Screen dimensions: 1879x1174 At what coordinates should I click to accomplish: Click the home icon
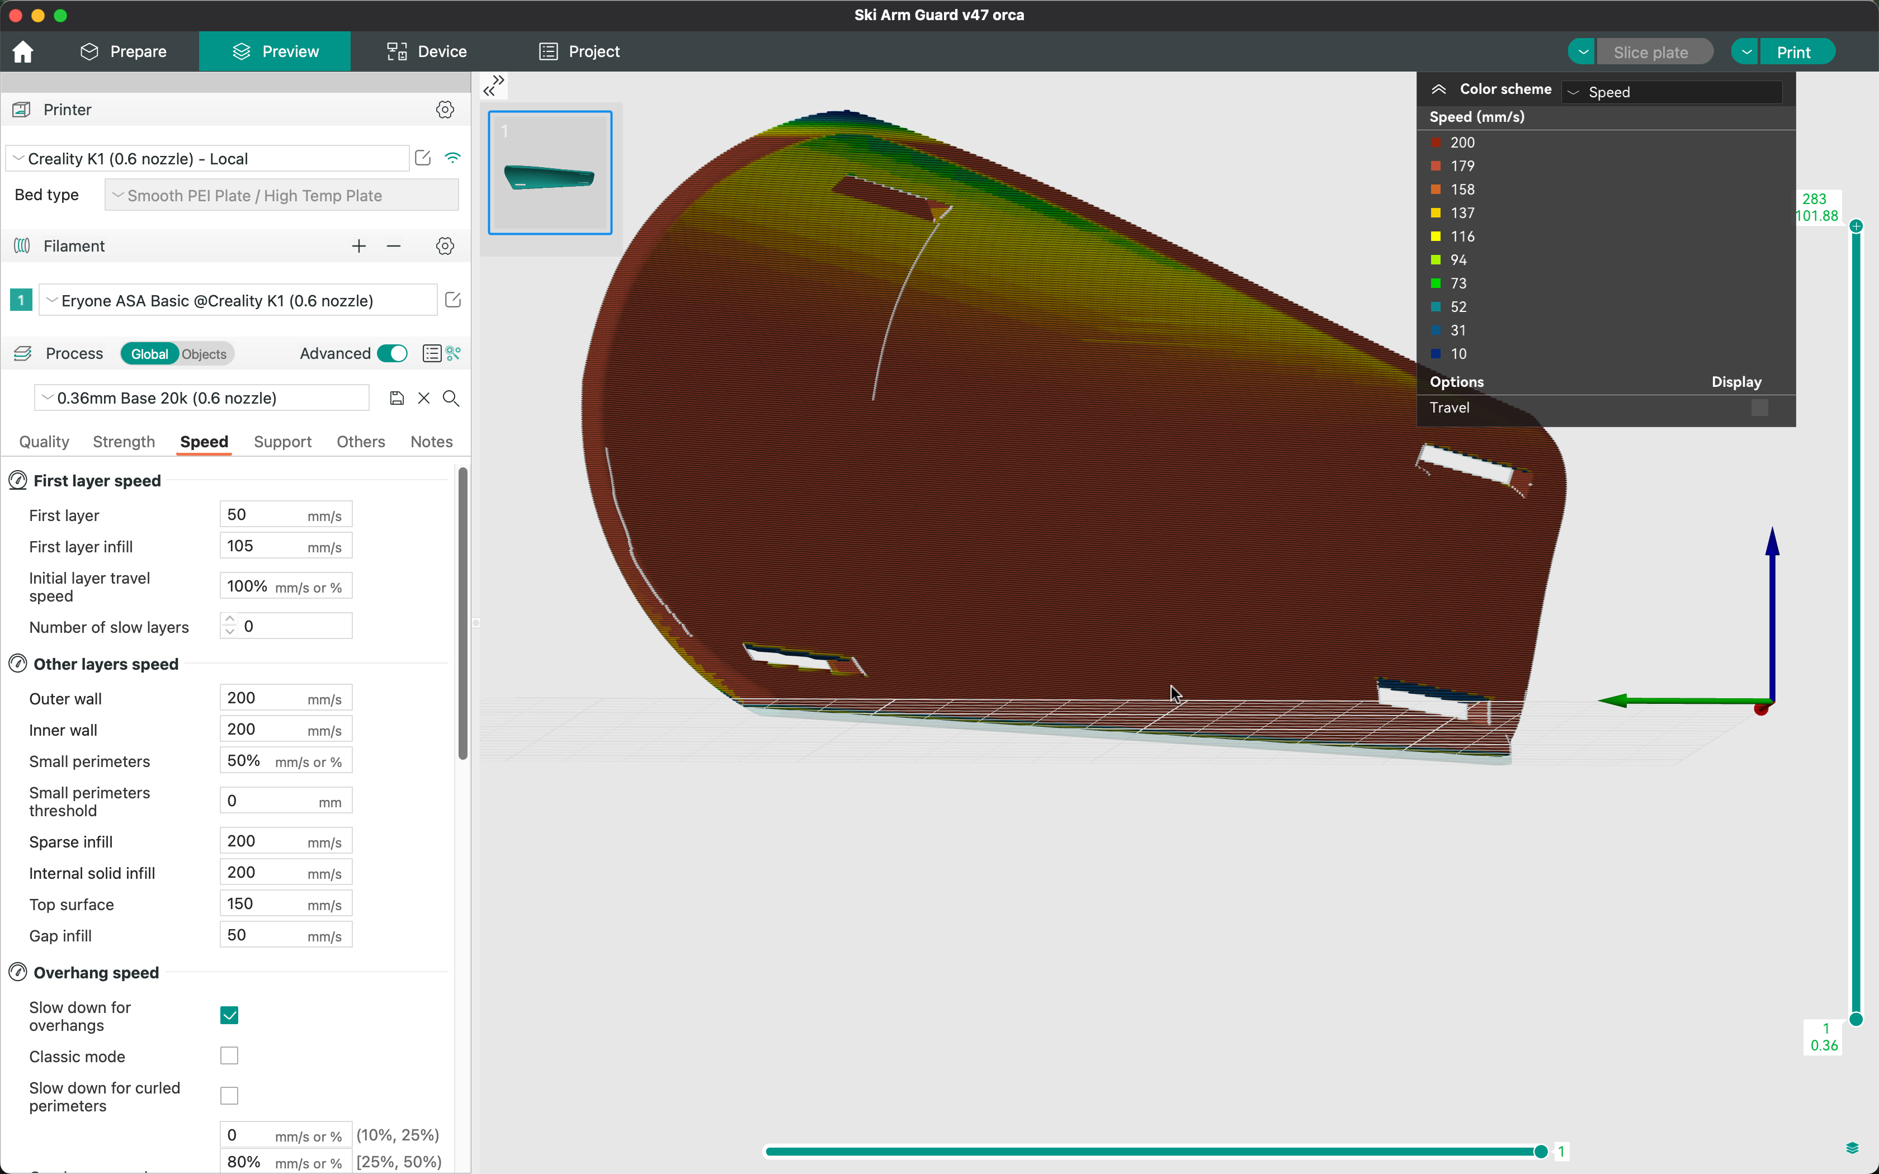click(23, 52)
